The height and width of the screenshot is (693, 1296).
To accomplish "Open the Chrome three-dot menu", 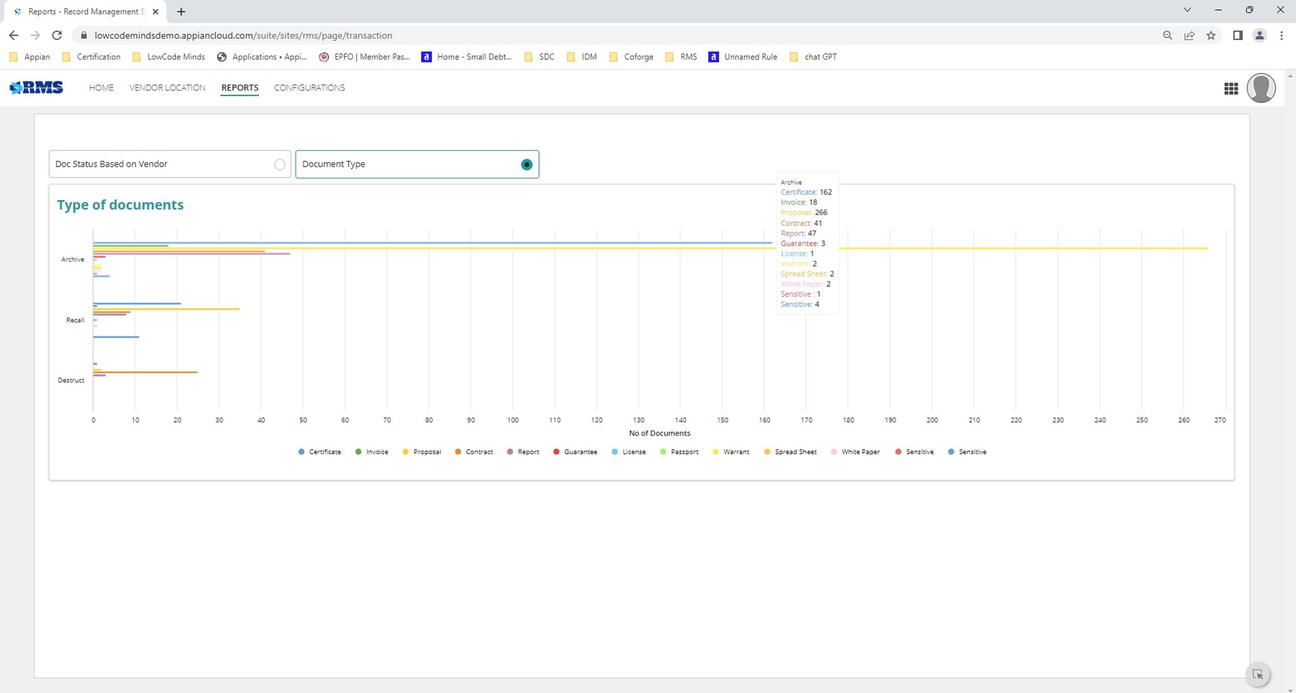I will (x=1281, y=35).
